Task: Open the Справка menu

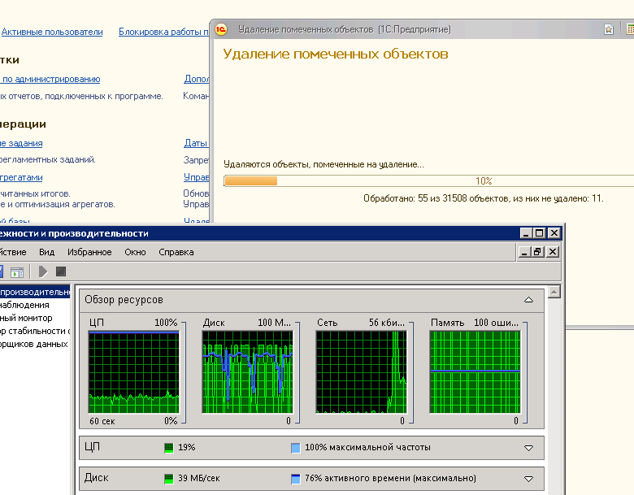Action: pyautogui.click(x=176, y=252)
